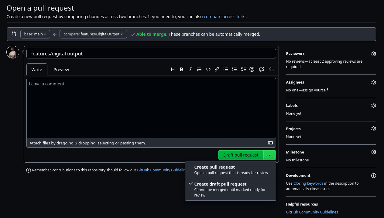Click the Development info icon
The image size is (384, 218).
[374, 176]
